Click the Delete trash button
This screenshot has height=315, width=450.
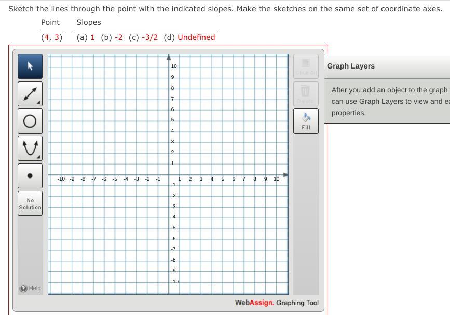(306, 94)
